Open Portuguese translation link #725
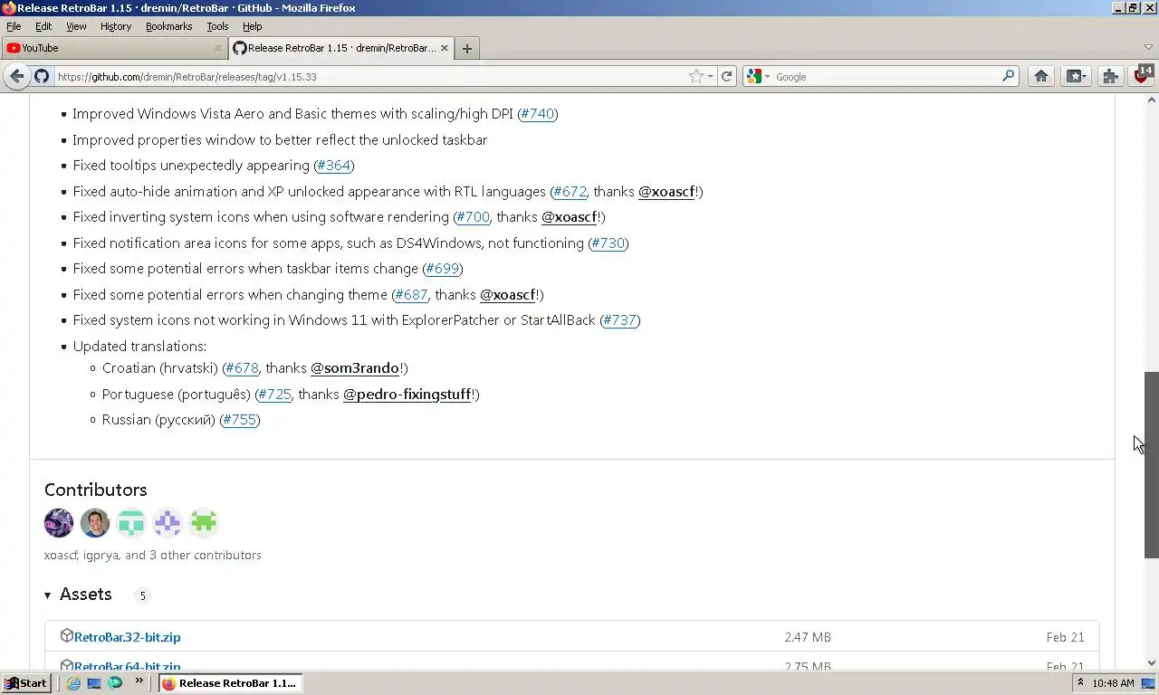 pos(274,395)
